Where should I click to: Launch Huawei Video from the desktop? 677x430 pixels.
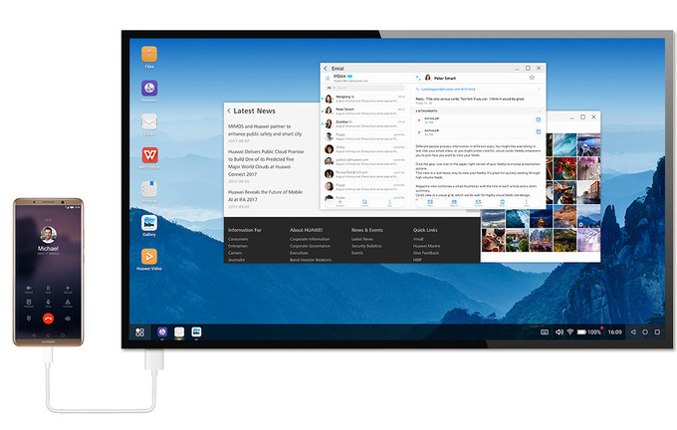click(x=149, y=257)
